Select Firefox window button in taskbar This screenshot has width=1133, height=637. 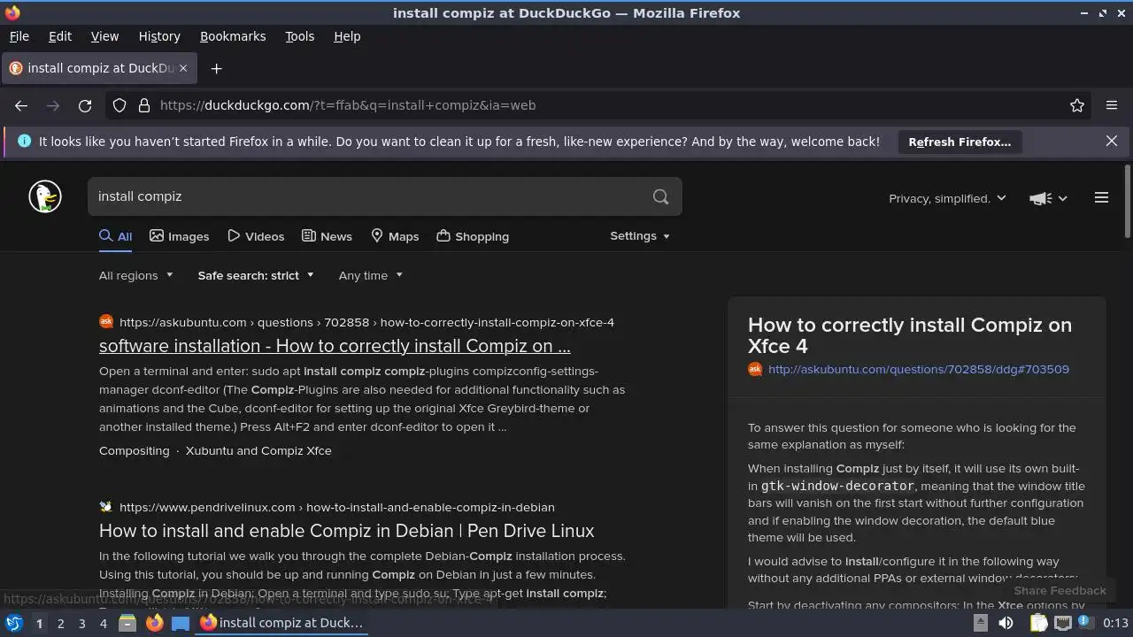[283, 623]
